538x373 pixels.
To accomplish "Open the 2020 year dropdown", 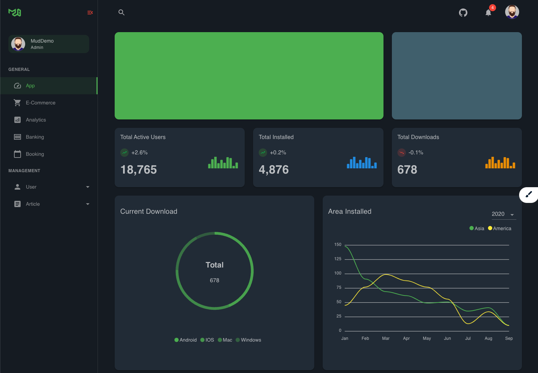I will [504, 214].
